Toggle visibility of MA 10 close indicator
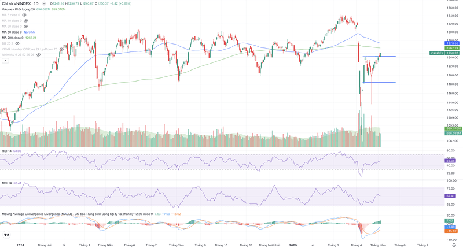The height and width of the screenshot is (248, 463). point(25,21)
